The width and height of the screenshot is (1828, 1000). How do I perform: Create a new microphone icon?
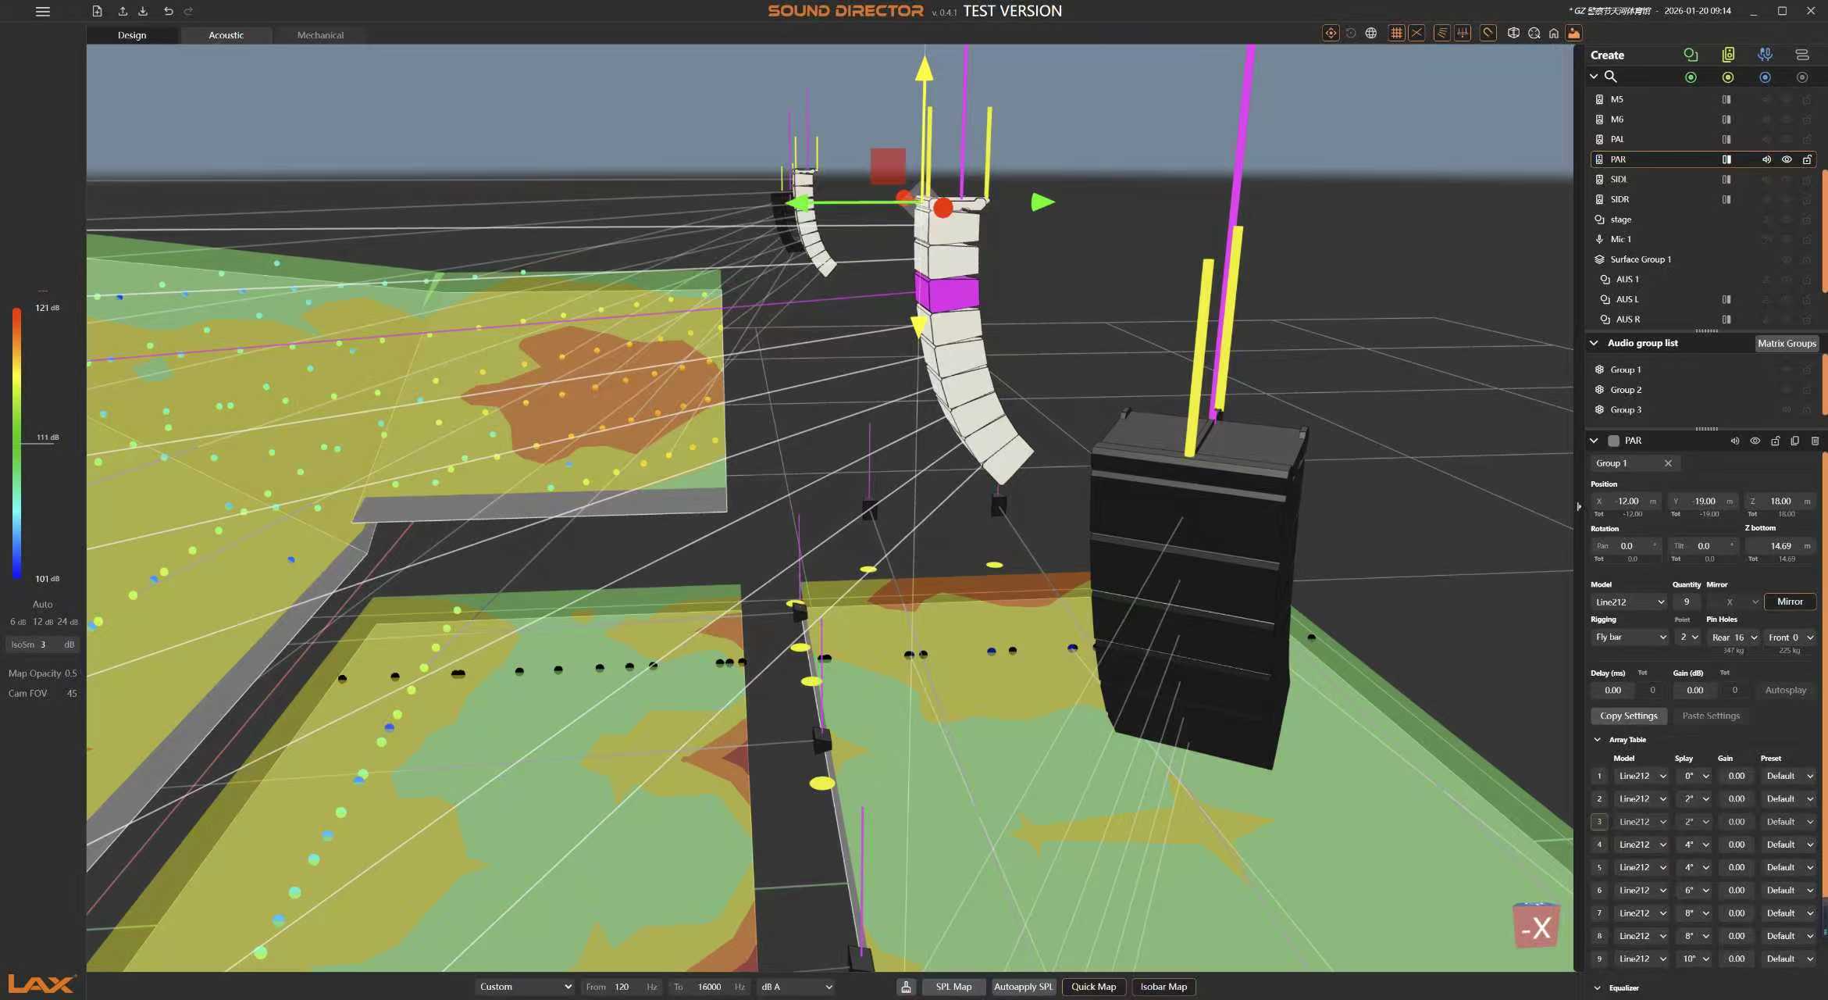[1765, 55]
